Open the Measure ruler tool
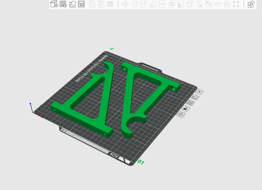Image resolution: width=262 pixels, height=190 pixels. tap(217, 4)
